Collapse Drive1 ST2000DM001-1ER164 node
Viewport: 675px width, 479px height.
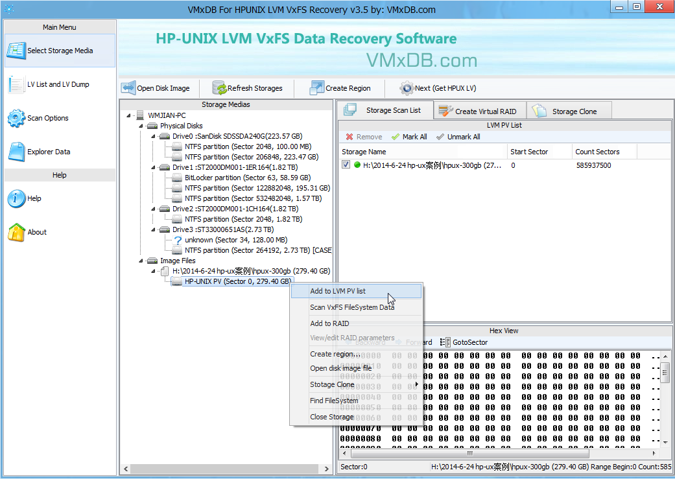(x=153, y=167)
